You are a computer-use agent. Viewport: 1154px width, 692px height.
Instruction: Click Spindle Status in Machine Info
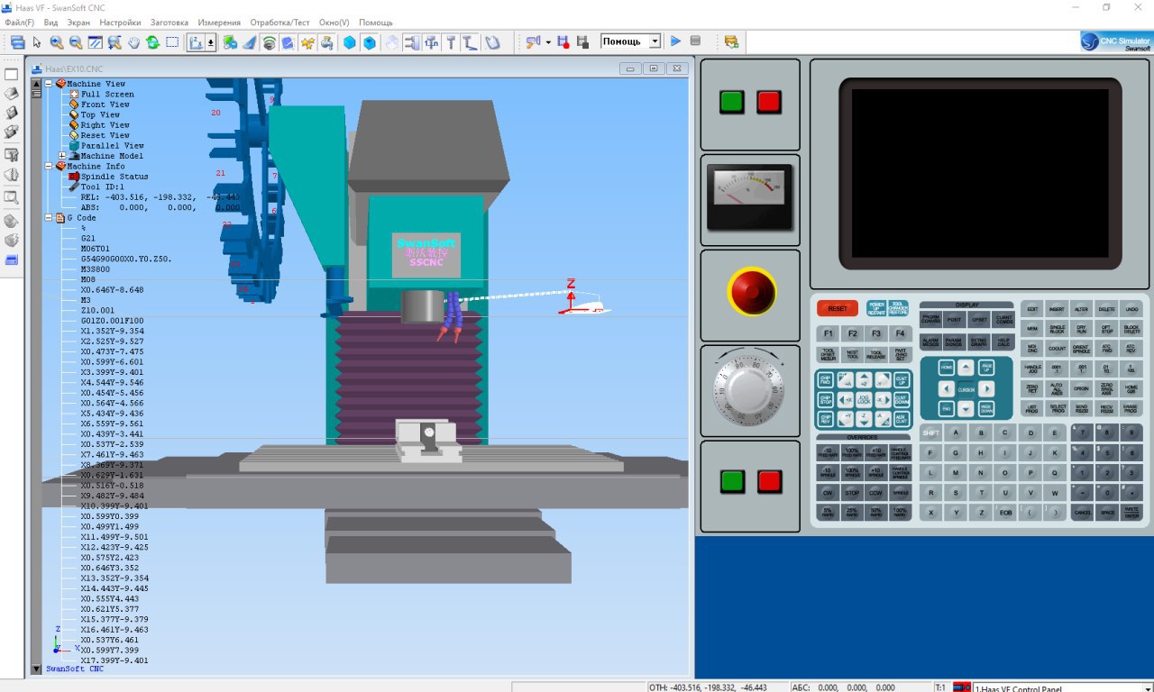114,177
